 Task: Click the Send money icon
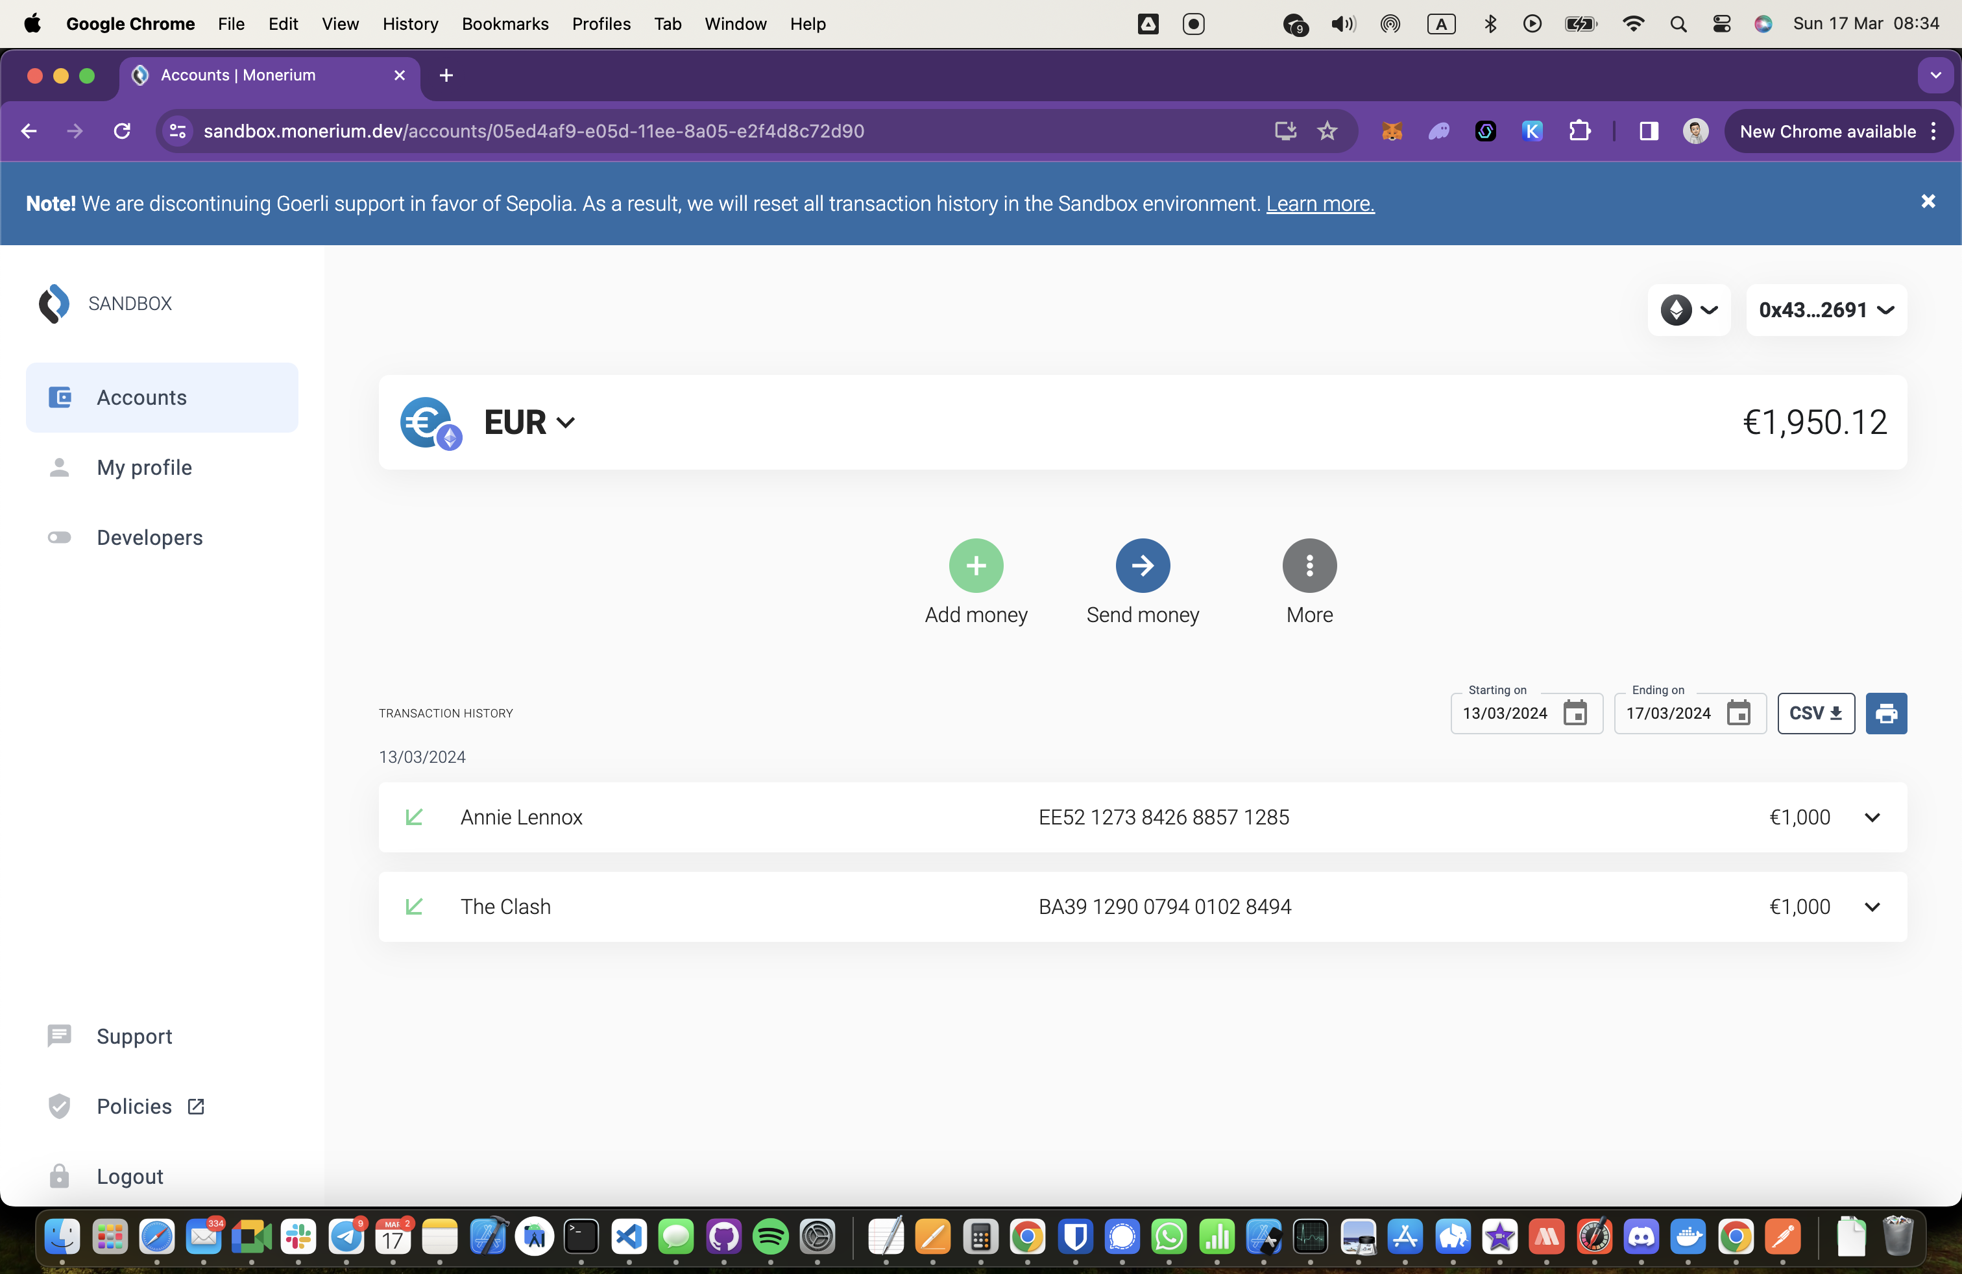pos(1143,565)
